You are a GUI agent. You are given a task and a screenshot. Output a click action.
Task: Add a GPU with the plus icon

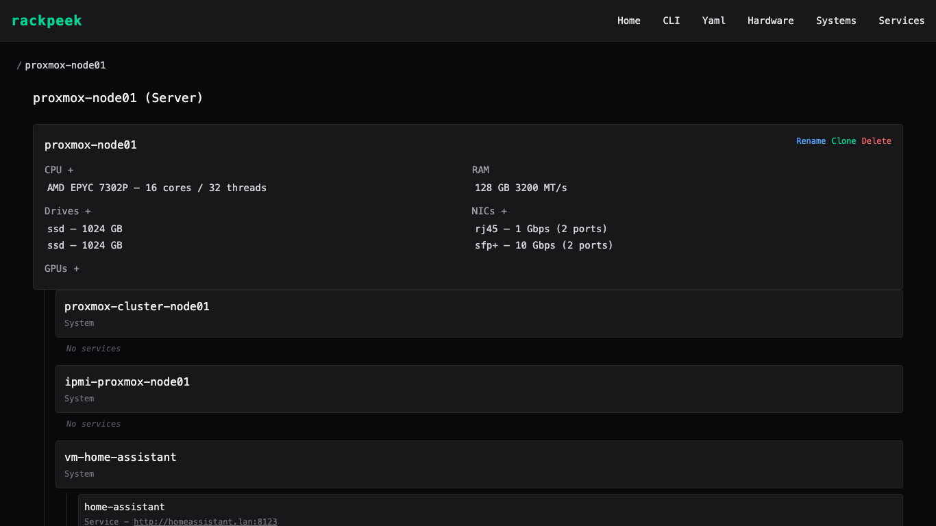tap(76, 268)
